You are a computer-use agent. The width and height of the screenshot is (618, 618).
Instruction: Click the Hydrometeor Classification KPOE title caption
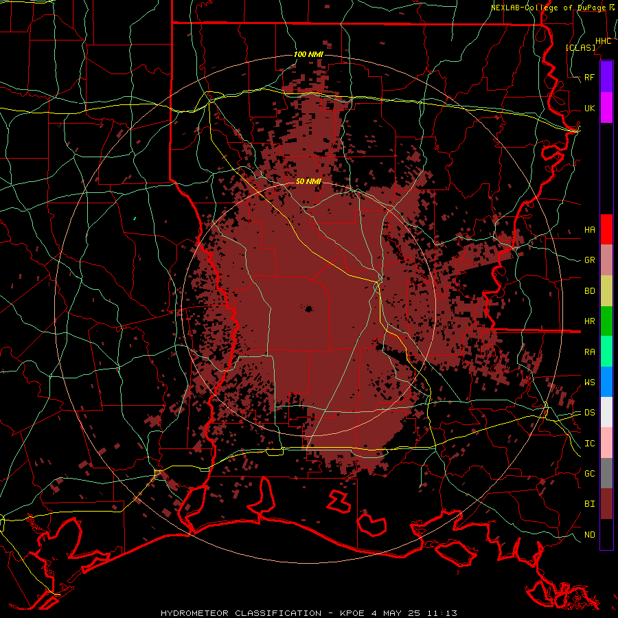(309, 613)
